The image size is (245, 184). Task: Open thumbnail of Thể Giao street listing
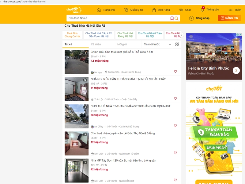77,62
